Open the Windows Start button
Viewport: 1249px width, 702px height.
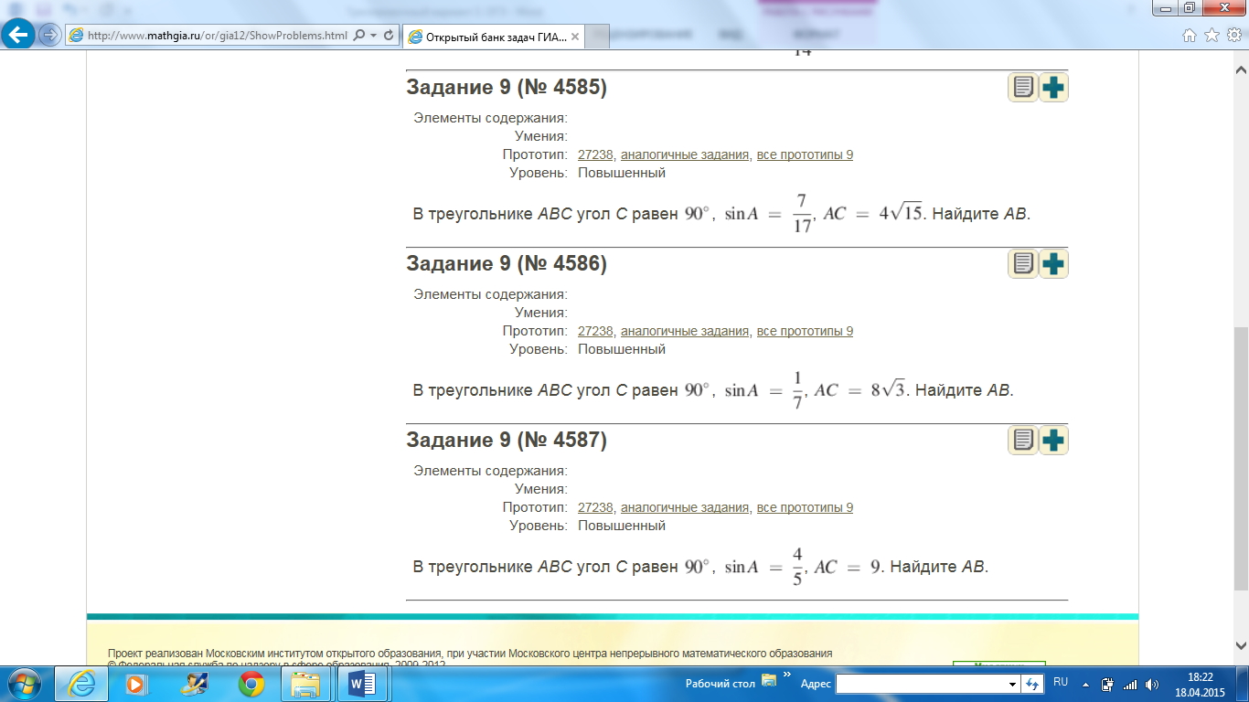coord(23,684)
